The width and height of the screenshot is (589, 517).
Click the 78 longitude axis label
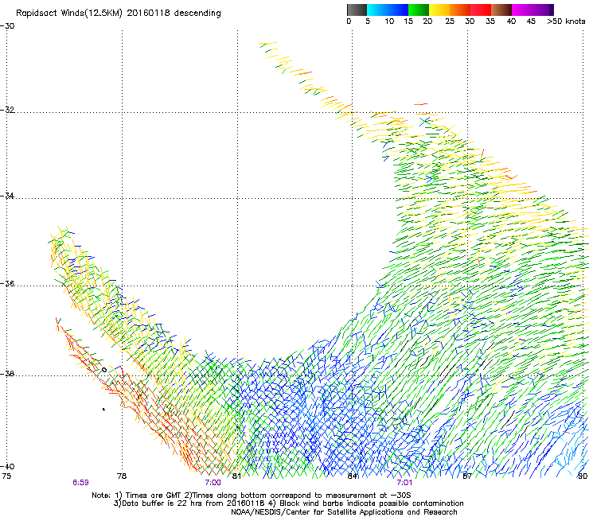coord(122,476)
